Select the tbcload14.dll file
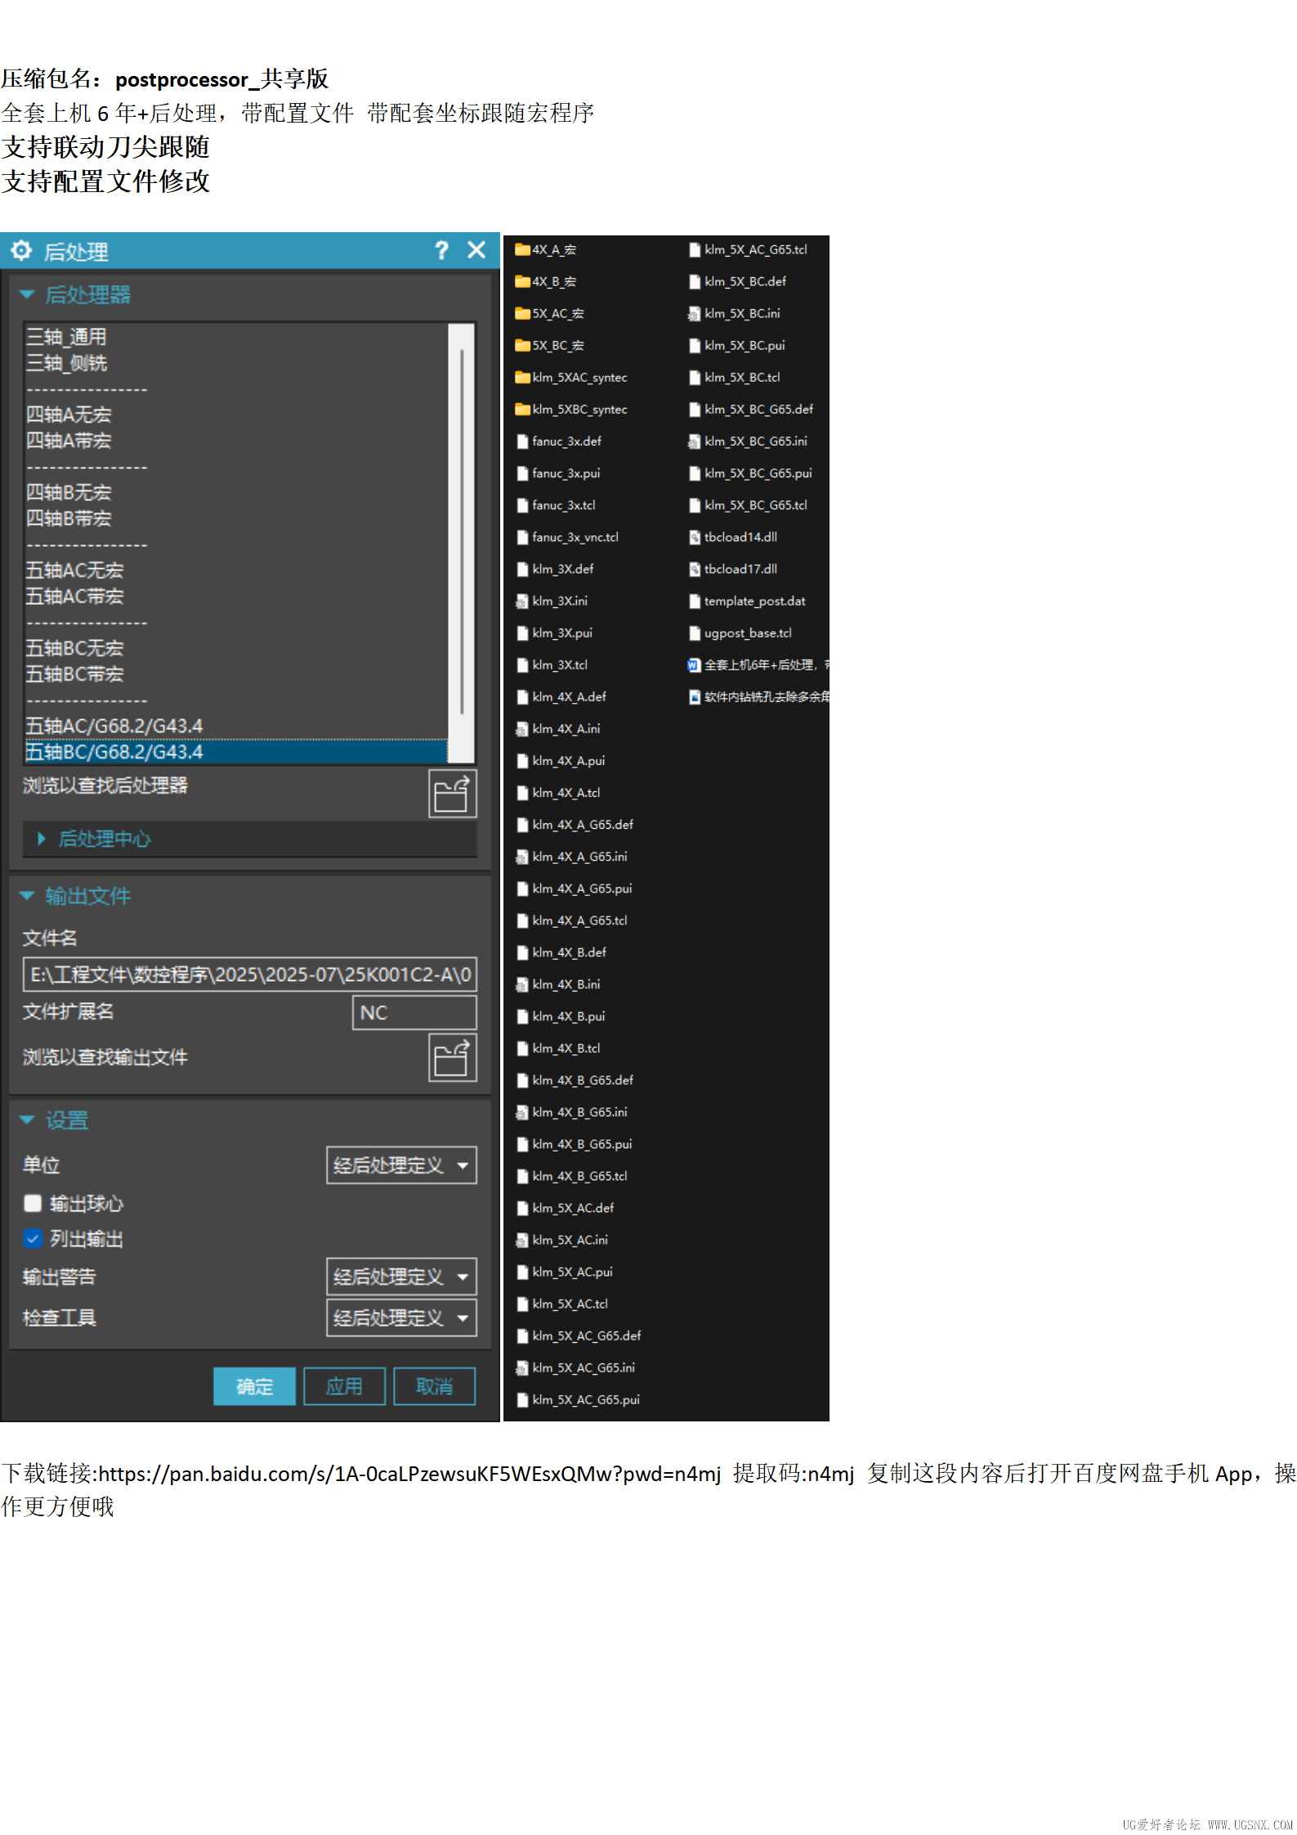Screen dimensions: 1297x1835 click(x=733, y=537)
